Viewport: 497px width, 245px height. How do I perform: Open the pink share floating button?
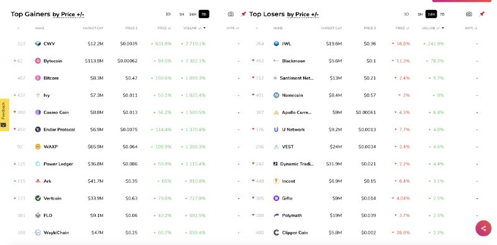(483, 228)
